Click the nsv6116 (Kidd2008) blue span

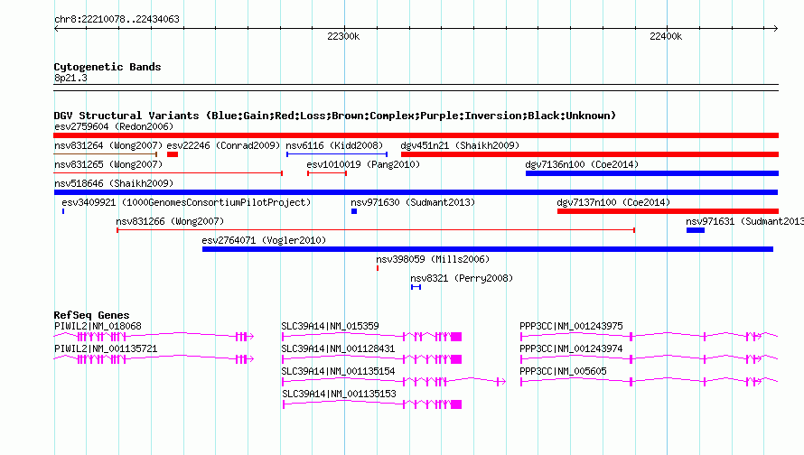coord(337,154)
